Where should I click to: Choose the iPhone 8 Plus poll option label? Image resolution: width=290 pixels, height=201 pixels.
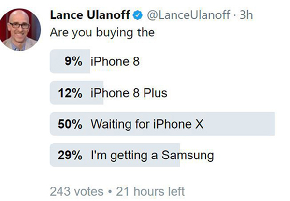129,92
